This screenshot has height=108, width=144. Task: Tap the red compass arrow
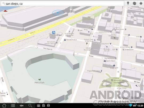[x=6, y=11]
